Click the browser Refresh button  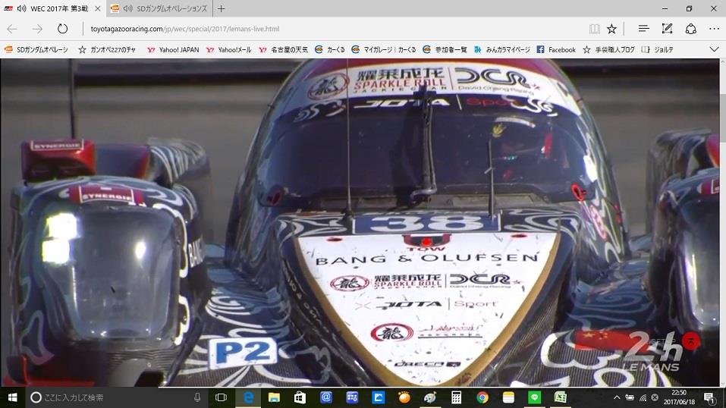(x=63, y=29)
